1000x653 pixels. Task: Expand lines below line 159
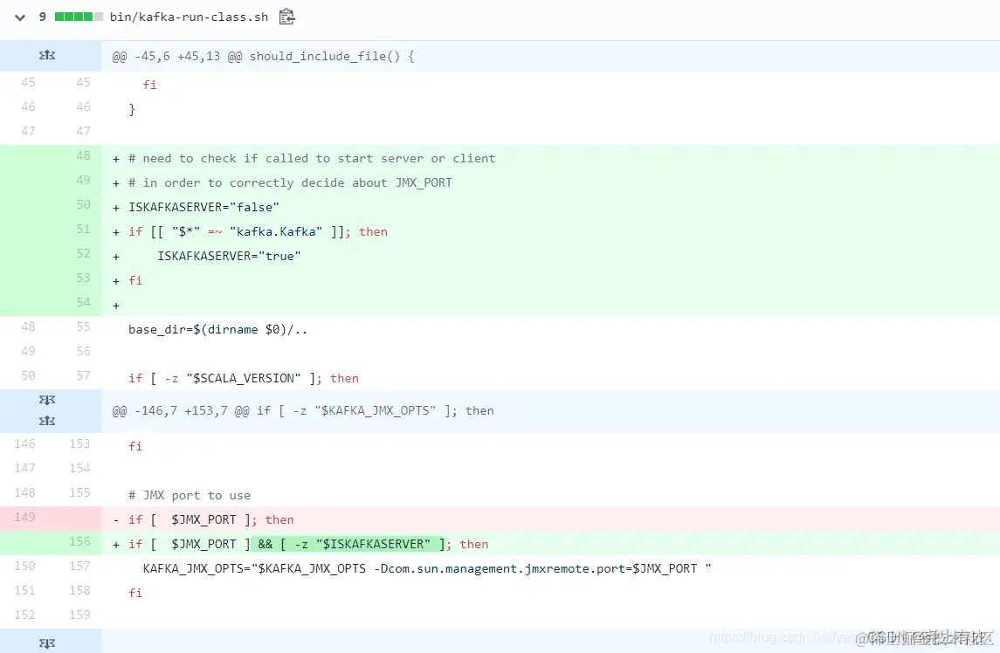[47, 643]
